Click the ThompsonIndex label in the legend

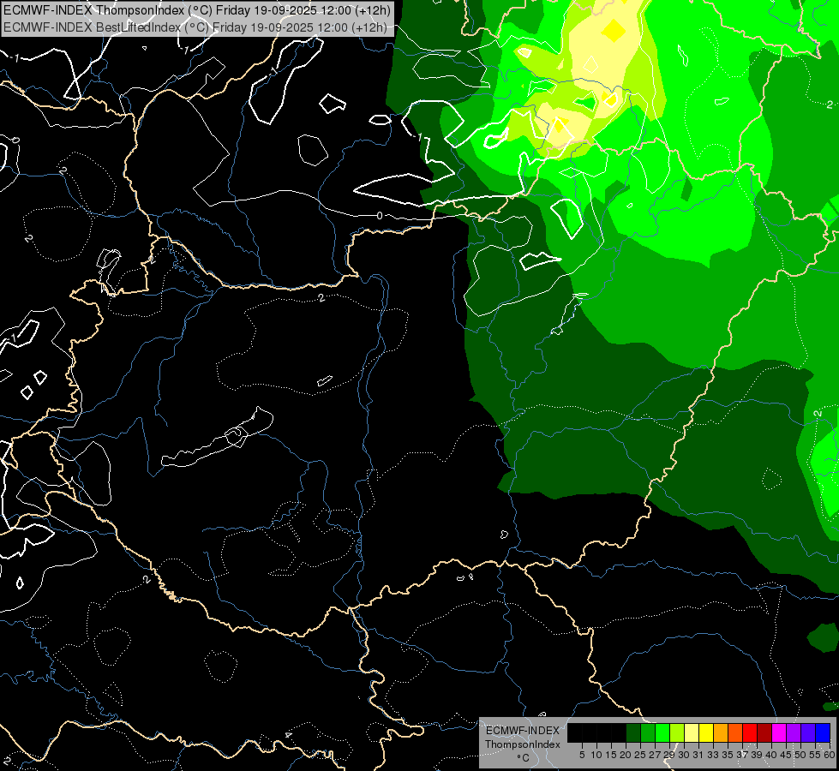point(521,744)
